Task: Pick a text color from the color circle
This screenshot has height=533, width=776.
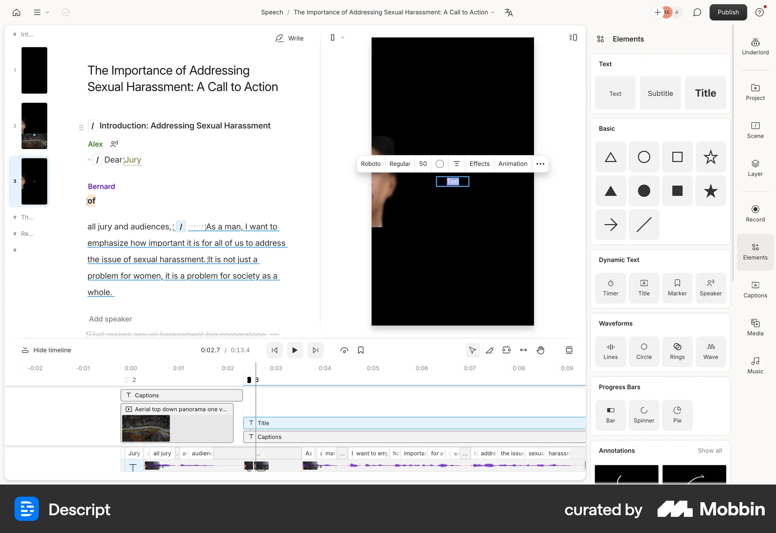Action: click(x=440, y=164)
